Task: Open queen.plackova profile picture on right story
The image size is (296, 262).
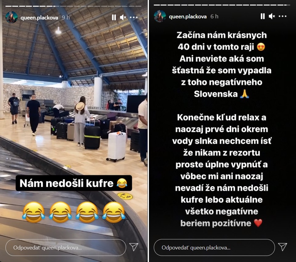Action: [160, 16]
